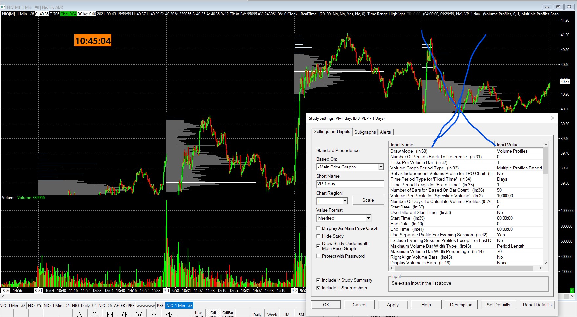Screen dimensions: 577x317
Task: Select the Right Align Volume Bars input row
Action: pos(466,257)
